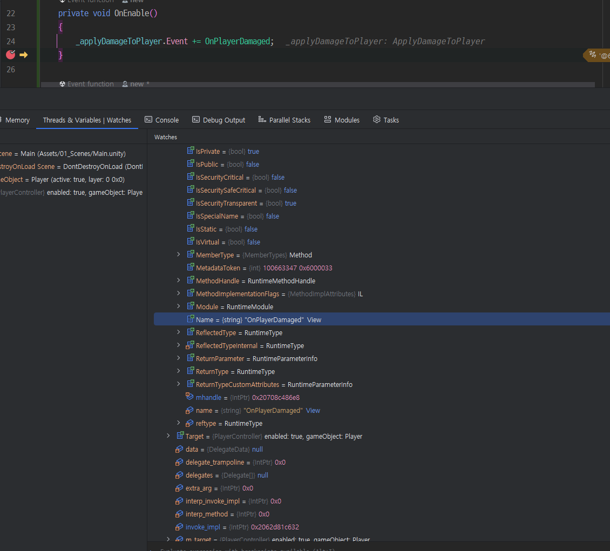Switch to the Modules tab

342,120
